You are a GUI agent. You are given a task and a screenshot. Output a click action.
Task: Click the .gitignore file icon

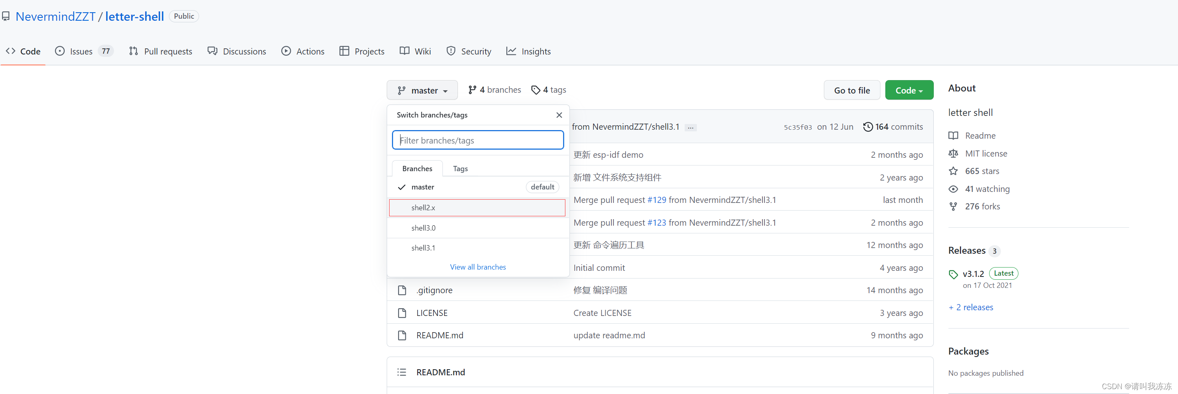(x=401, y=290)
